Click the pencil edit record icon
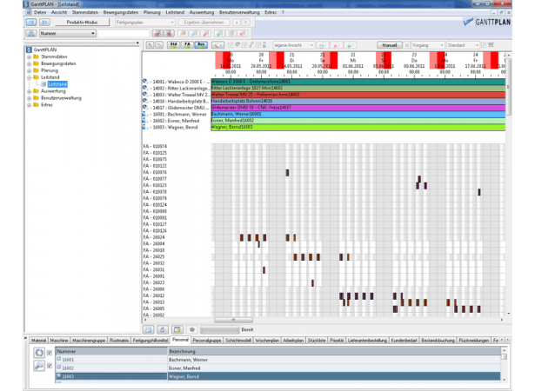The height and width of the screenshot is (391, 535). pyautogui.click(x=183, y=33)
